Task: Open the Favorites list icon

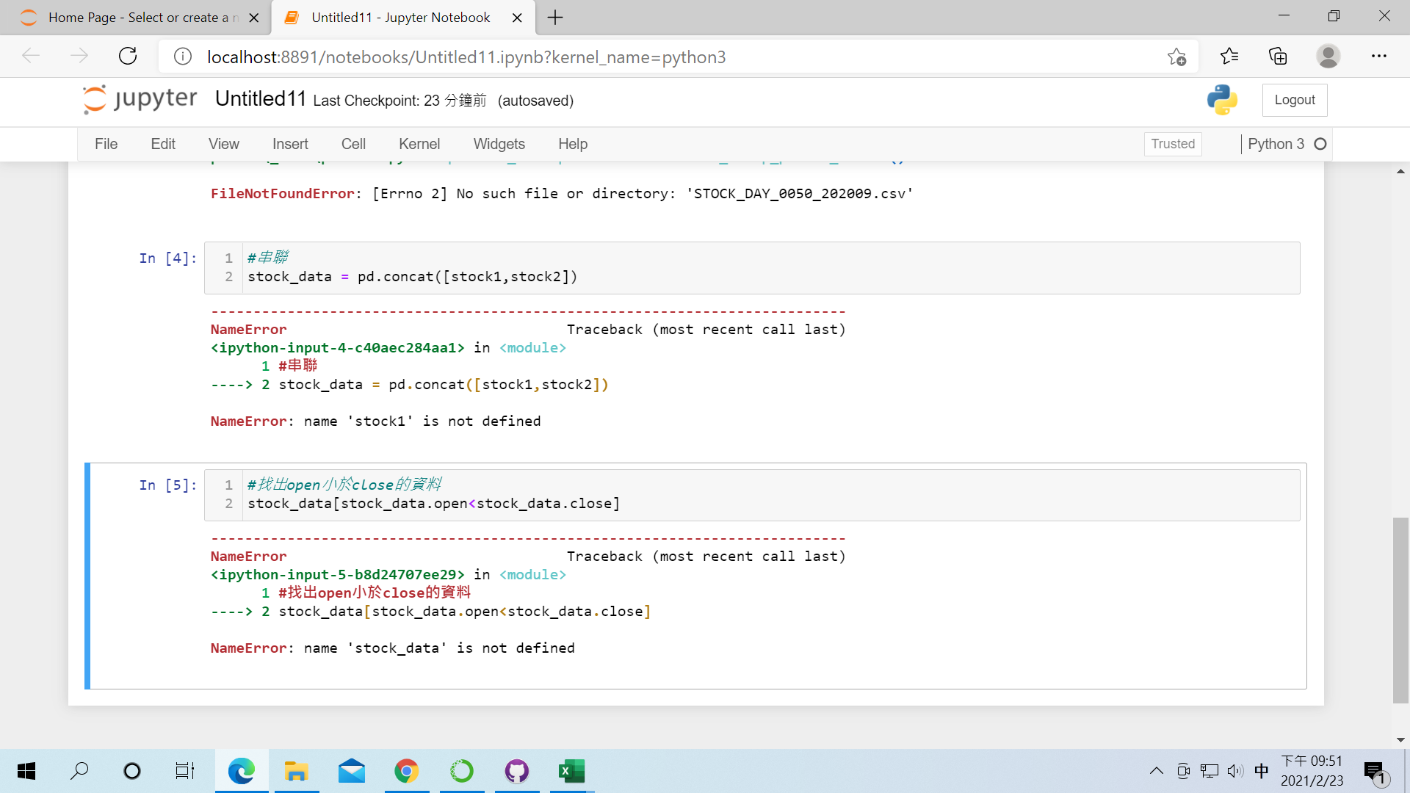Action: pos(1229,57)
